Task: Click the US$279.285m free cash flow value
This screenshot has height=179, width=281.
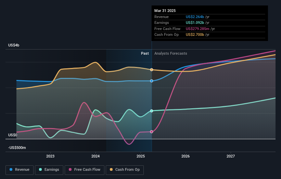Action: [x=197, y=29]
